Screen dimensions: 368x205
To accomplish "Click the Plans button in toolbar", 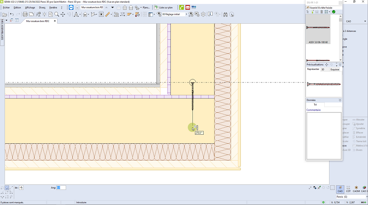I will [147, 7].
